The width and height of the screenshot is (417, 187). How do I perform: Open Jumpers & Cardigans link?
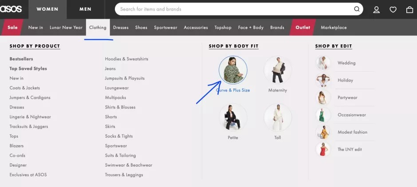[x=30, y=97]
